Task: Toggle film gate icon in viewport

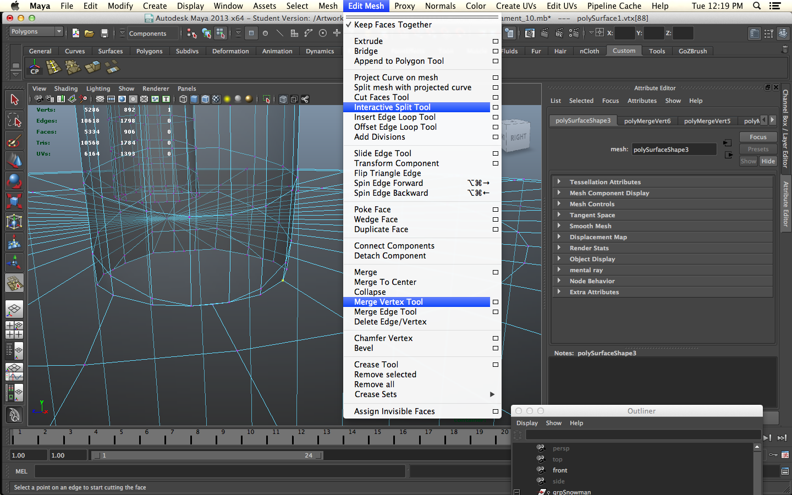Action: click(x=111, y=99)
